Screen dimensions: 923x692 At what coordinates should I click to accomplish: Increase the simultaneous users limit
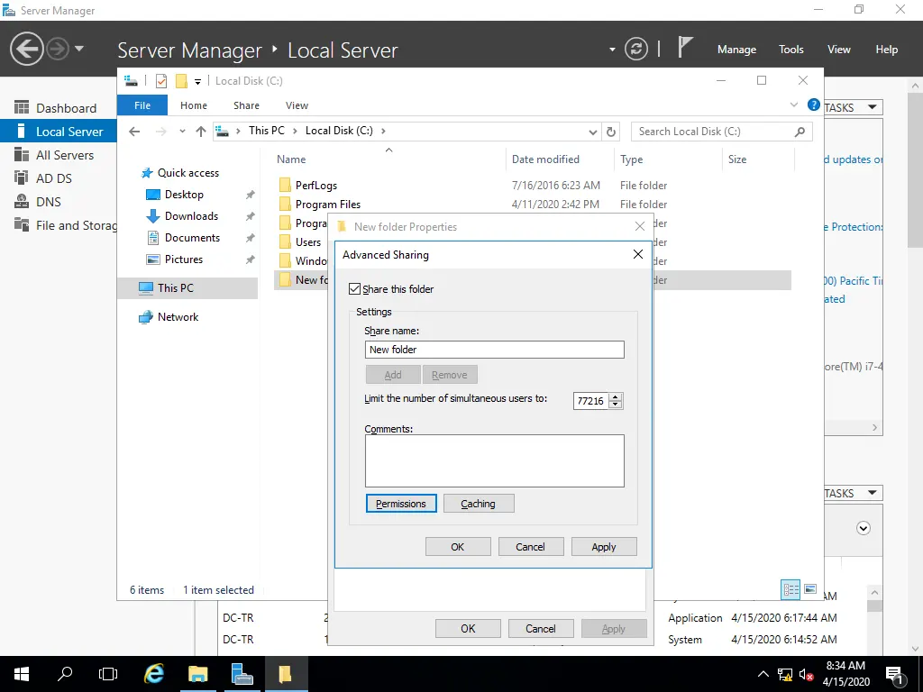point(616,396)
